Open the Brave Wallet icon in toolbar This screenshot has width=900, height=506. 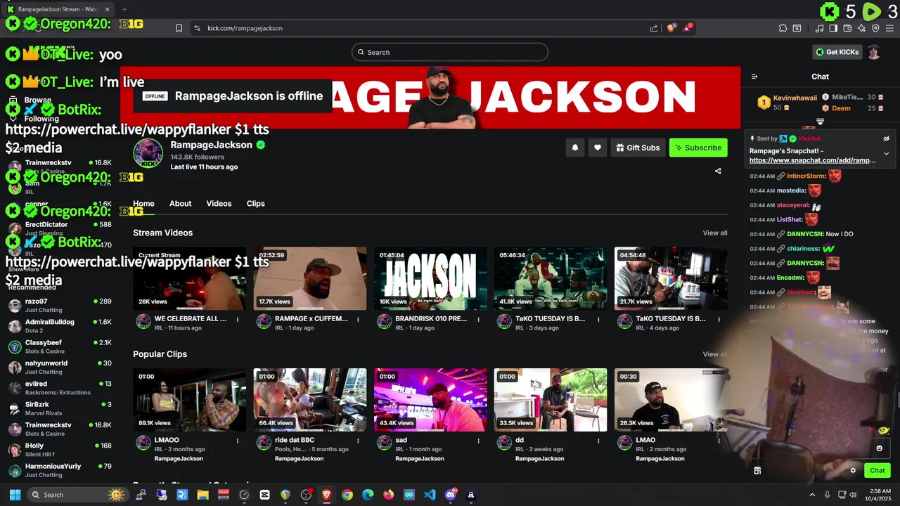point(847,28)
